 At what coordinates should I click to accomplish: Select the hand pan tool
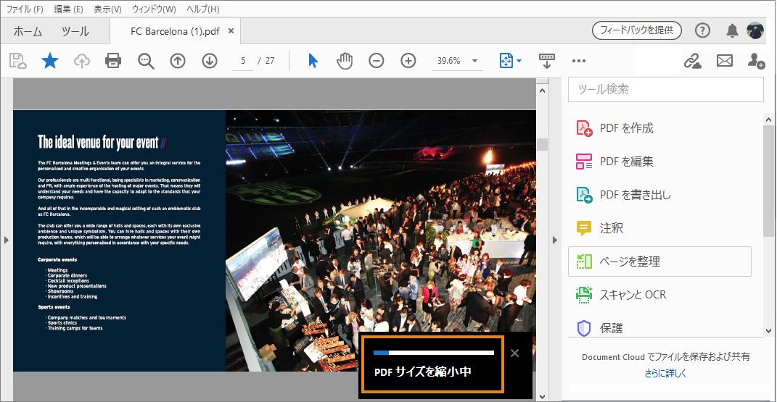pyautogui.click(x=345, y=61)
